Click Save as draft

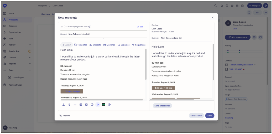click(196, 116)
